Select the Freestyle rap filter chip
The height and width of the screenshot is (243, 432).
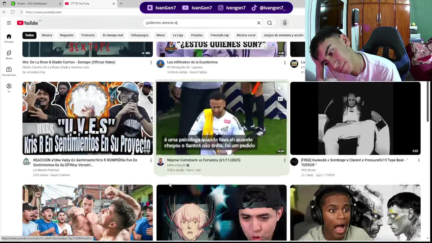[220, 35]
